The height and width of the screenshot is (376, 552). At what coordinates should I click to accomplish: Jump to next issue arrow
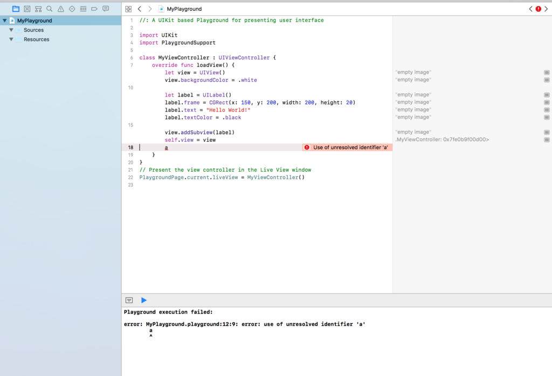546,9
